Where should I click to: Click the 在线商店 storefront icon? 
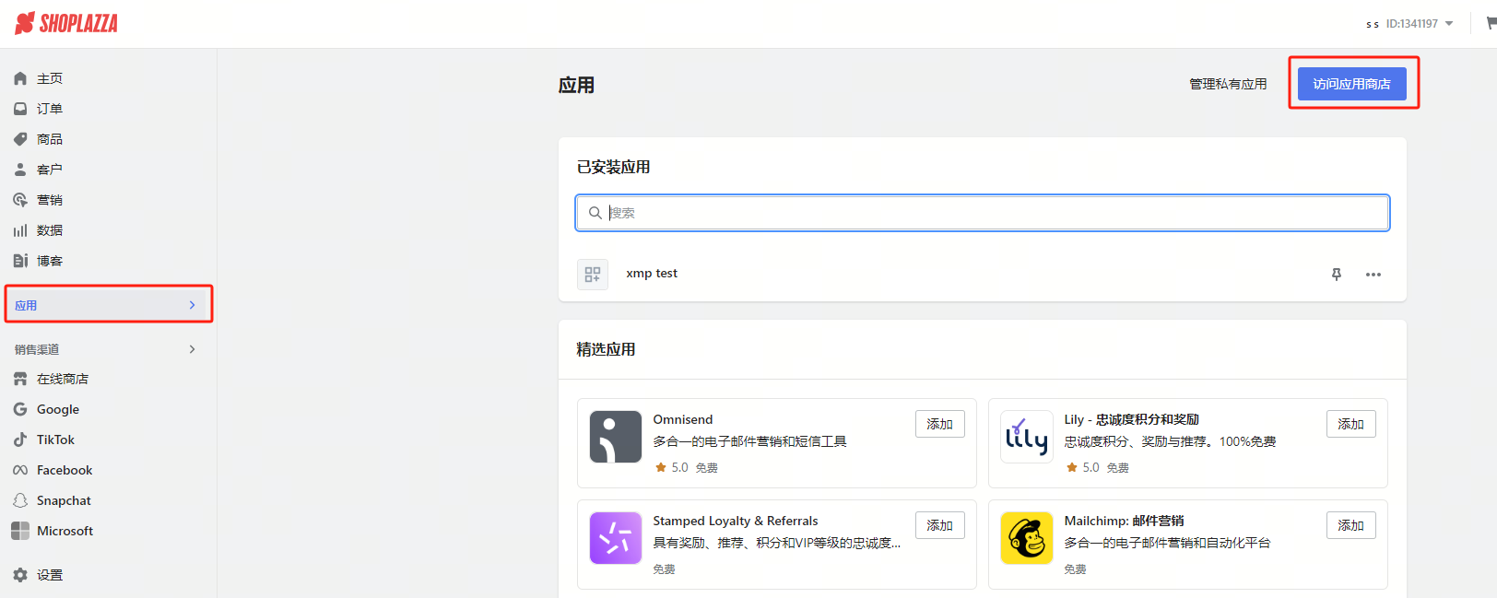pyautogui.click(x=20, y=379)
